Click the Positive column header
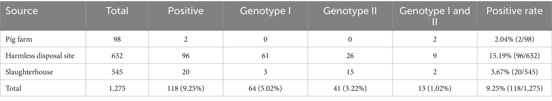 click(x=186, y=11)
